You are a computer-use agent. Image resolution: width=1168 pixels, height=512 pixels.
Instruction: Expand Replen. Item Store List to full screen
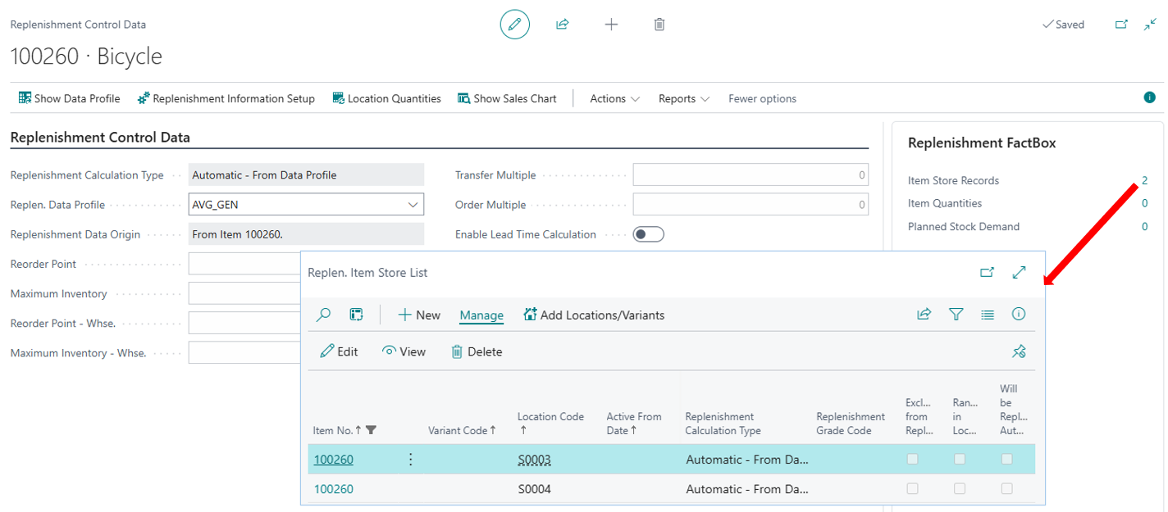pos(1020,273)
